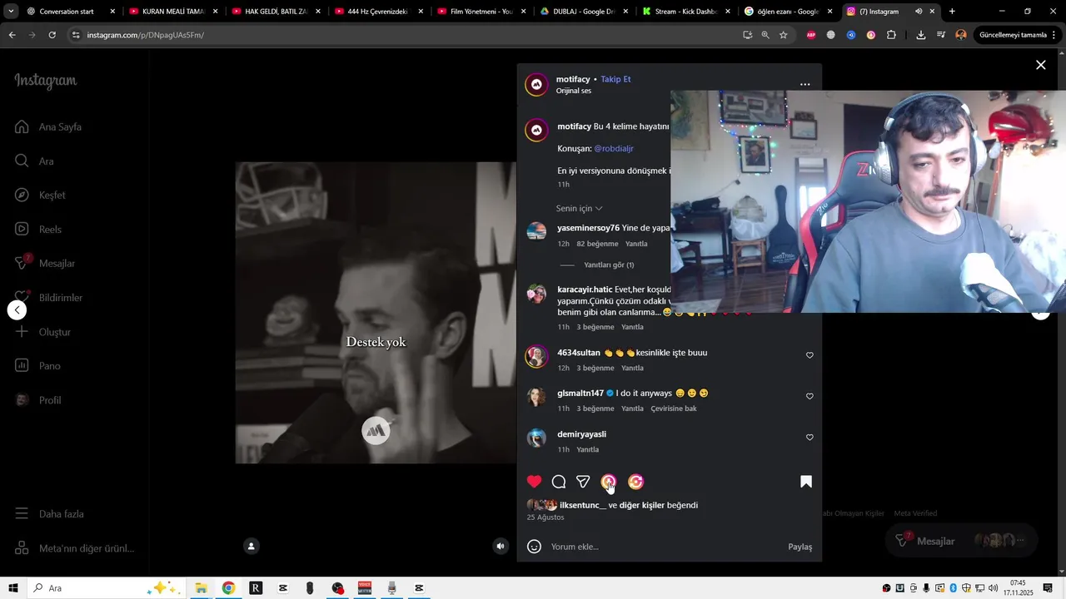Focus the Yorum ekle comment field

coord(666,547)
